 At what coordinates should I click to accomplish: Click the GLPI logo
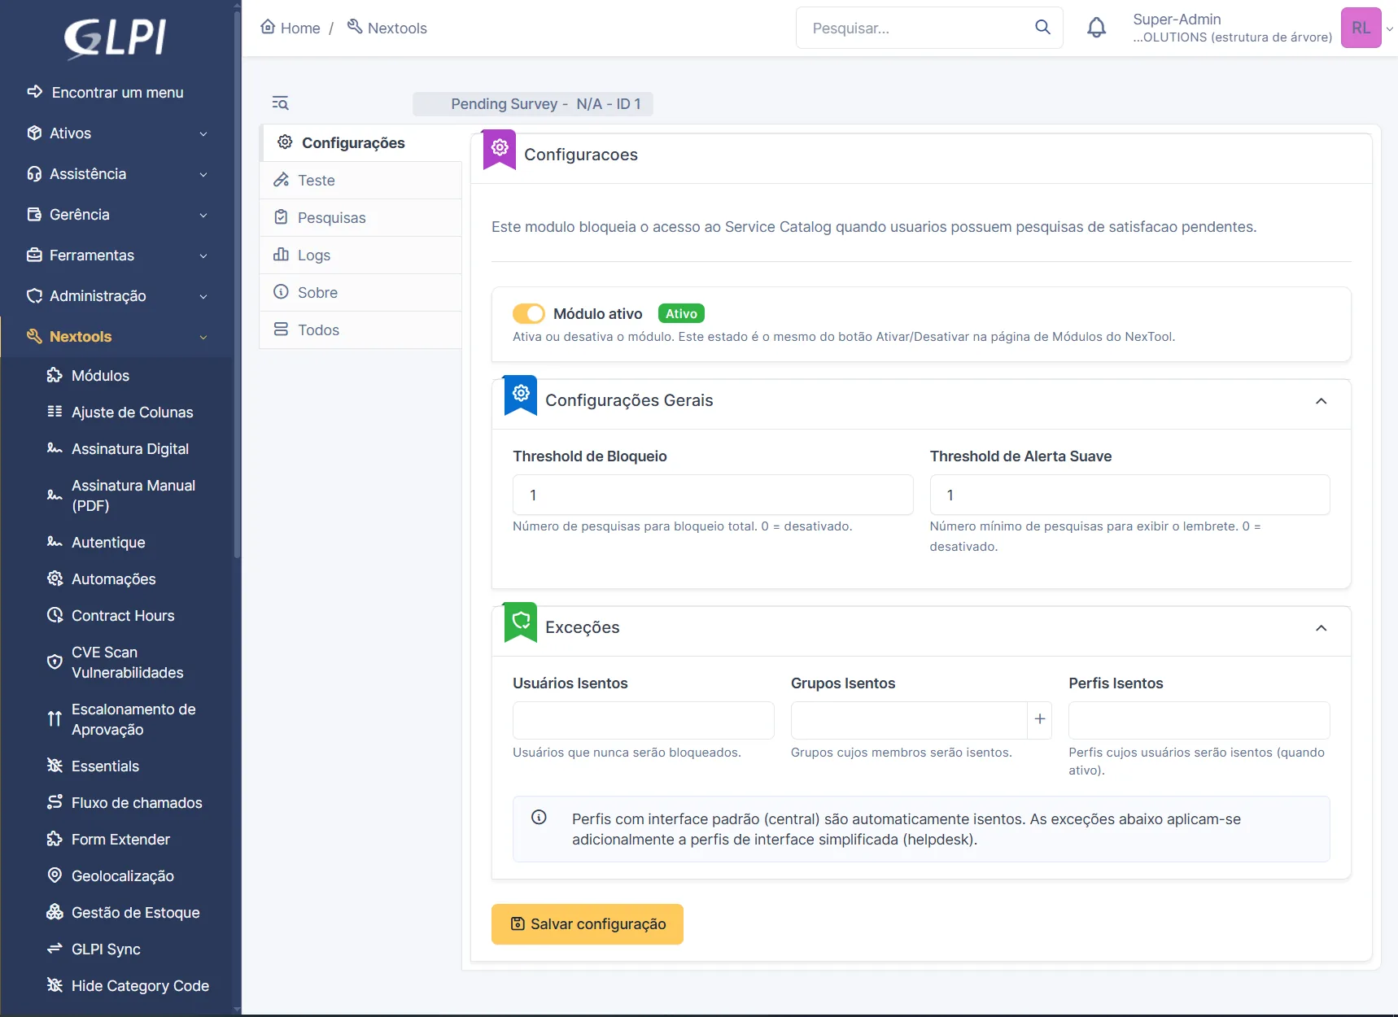116,38
